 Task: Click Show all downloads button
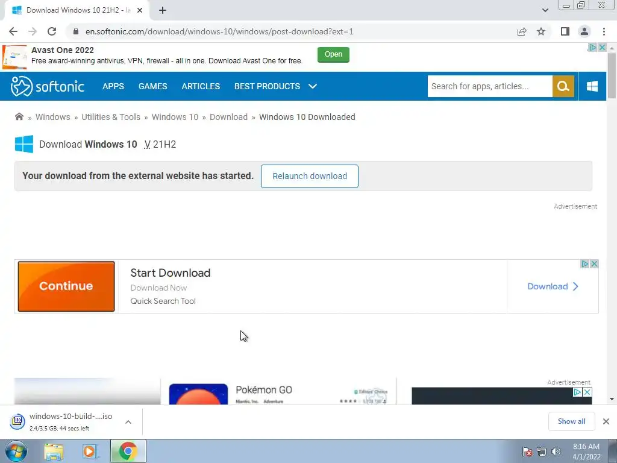pyautogui.click(x=571, y=421)
